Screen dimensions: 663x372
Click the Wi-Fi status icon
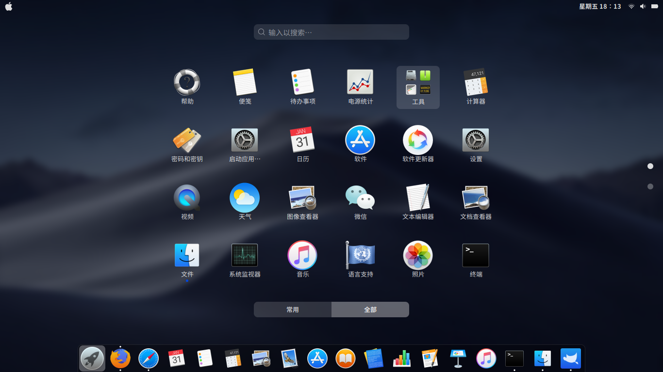[x=630, y=6]
